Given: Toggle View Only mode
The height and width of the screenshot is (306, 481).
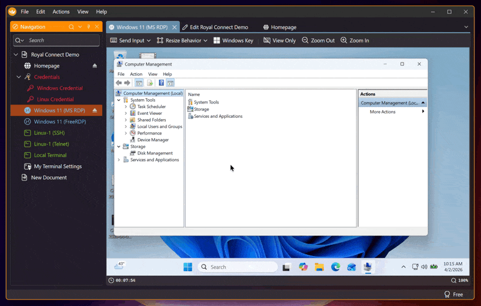Looking at the screenshot, I should click(267, 40).
